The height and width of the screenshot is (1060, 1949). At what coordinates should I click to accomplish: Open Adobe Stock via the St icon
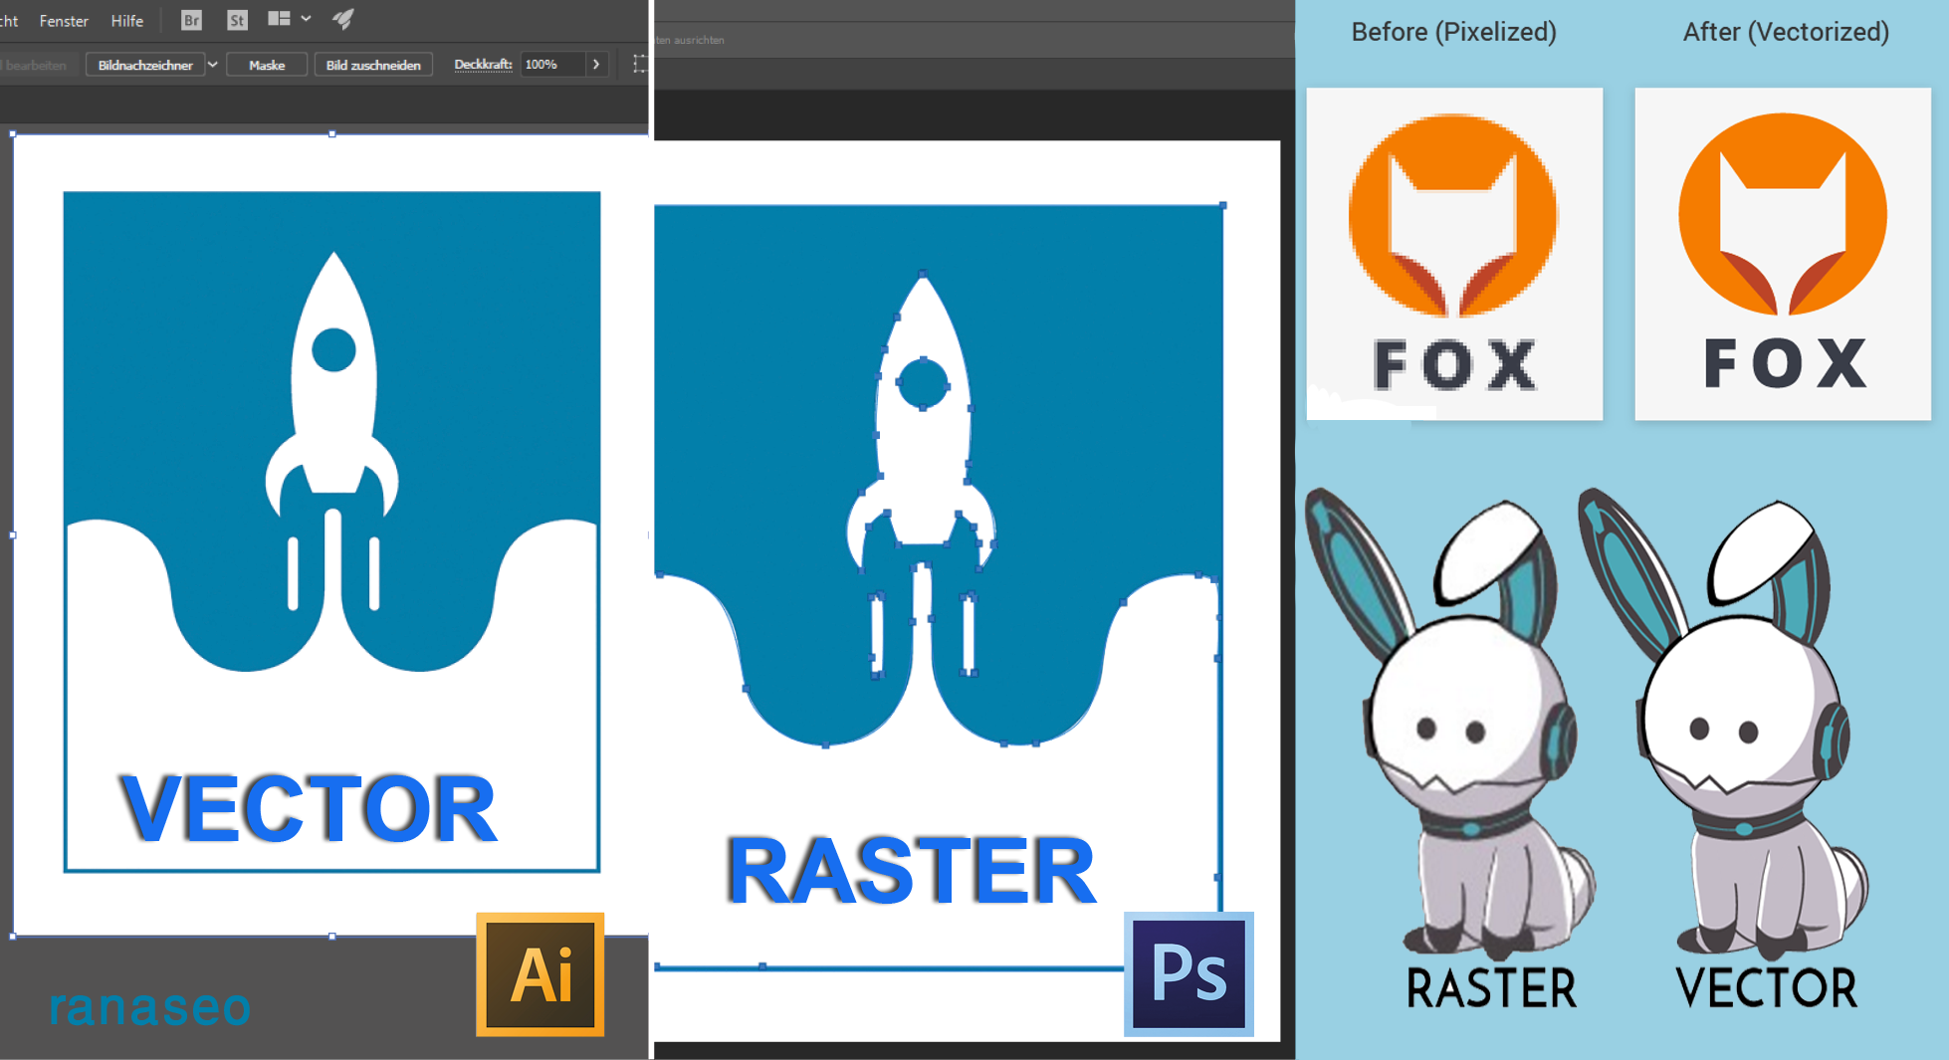point(236,19)
